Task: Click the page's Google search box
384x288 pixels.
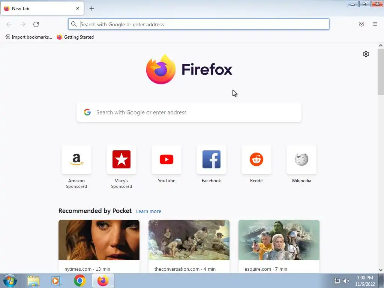Action: [189, 112]
